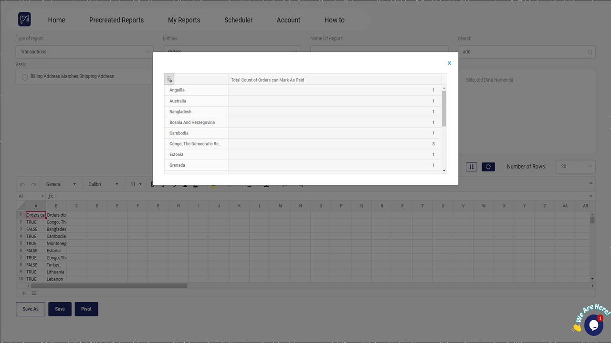This screenshot has height=343, width=611.
Task: Click the spreadsheet horizontal scrollbar thumb
Action: (109, 286)
